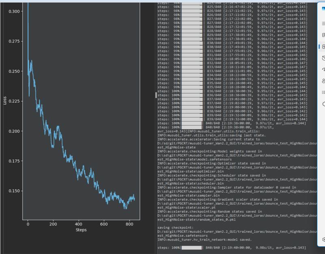Viewport: 325px width, 254px height.
Task: Open the Details list in Task Manager sidebar
Action: [x=323, y=92]
